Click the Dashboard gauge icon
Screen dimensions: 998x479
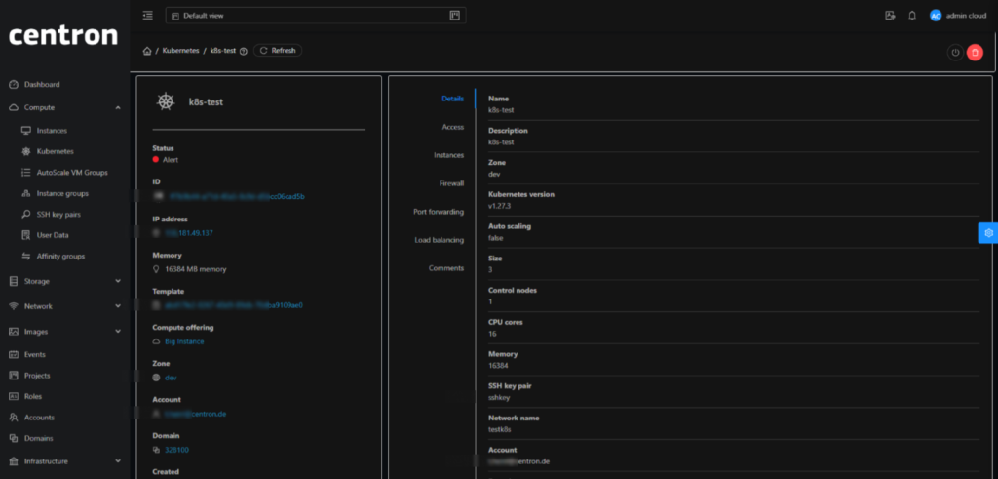[x=14, y=84]
